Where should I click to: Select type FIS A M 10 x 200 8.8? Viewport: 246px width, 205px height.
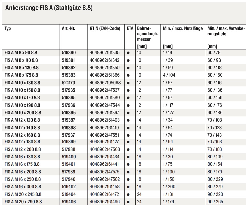click(23, 112)
